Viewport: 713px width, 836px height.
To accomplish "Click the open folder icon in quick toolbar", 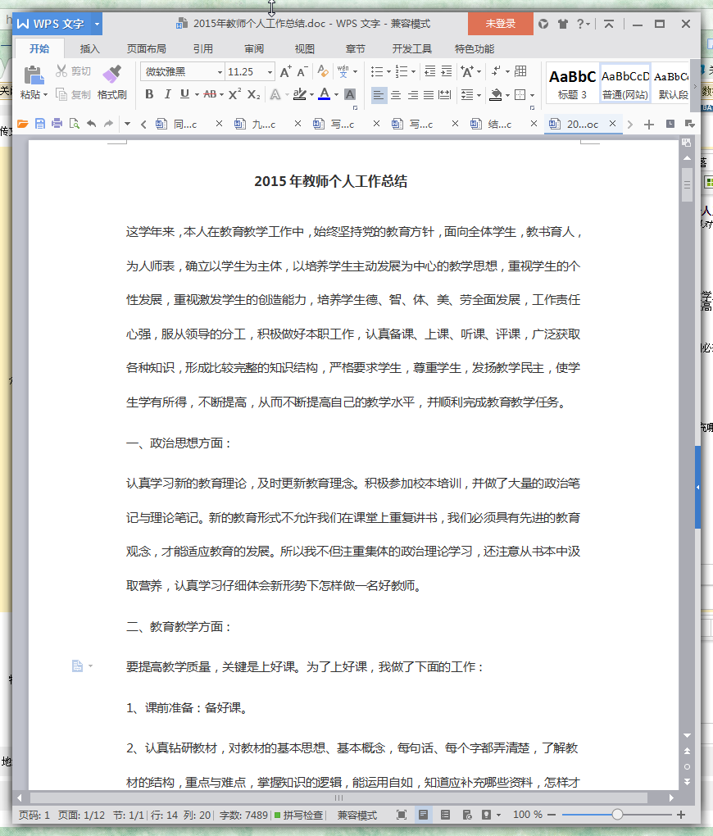I will coord(22,124).
